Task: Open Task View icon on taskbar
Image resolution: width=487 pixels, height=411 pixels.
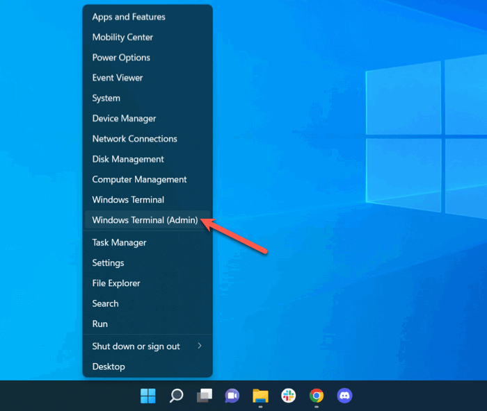Action: coord(205,396)
